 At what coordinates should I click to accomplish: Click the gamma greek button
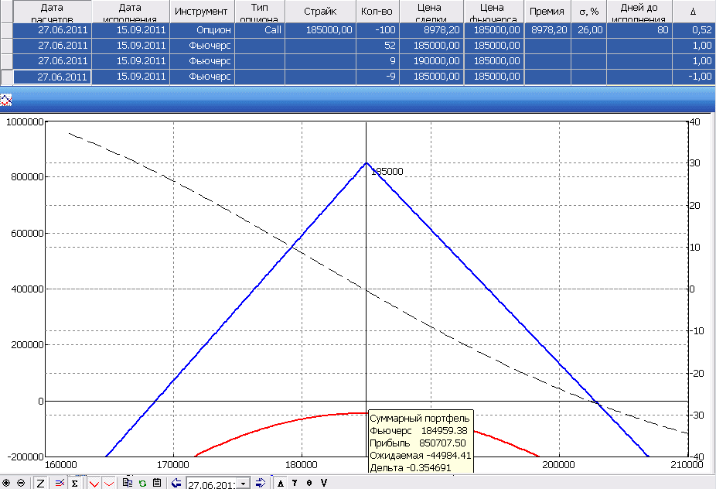point(295,483)
